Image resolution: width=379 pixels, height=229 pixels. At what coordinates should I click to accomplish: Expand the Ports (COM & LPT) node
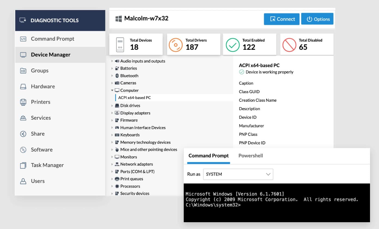(x=112, y=172)
